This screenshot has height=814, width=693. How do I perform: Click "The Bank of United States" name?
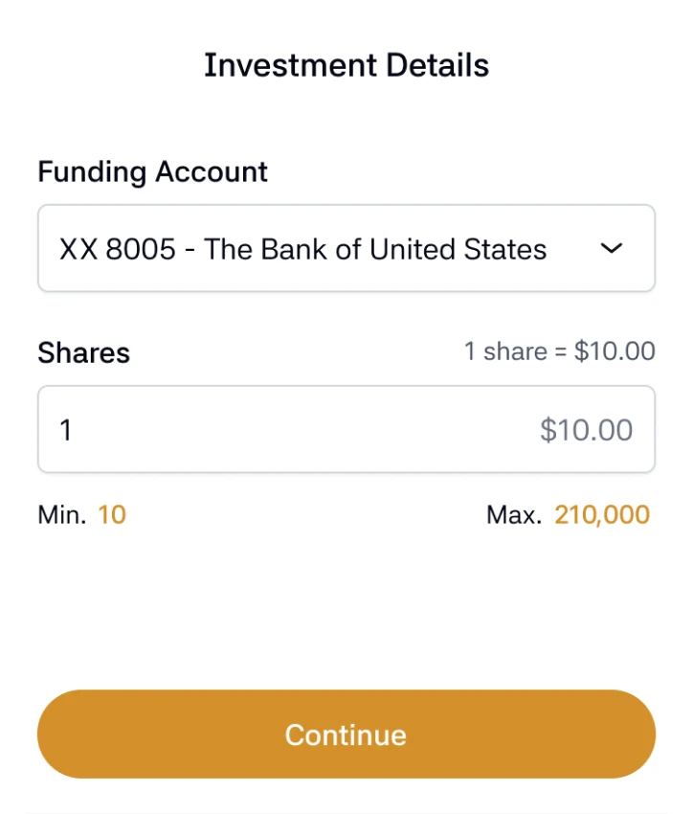pos(375,250)
